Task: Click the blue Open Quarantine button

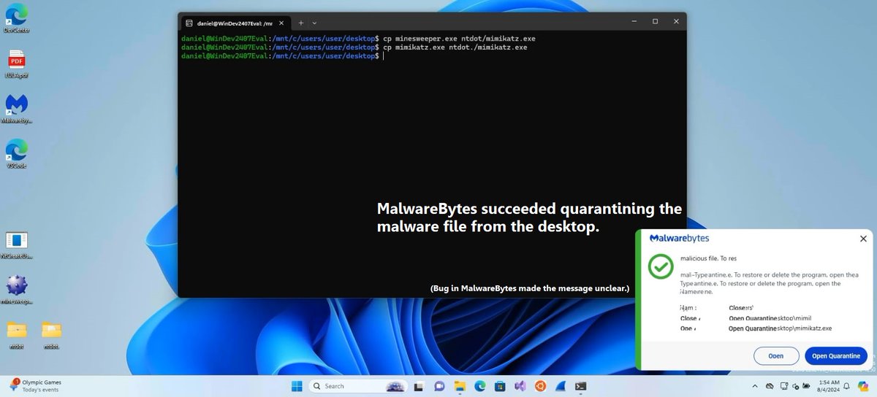Action: point(836,356)
